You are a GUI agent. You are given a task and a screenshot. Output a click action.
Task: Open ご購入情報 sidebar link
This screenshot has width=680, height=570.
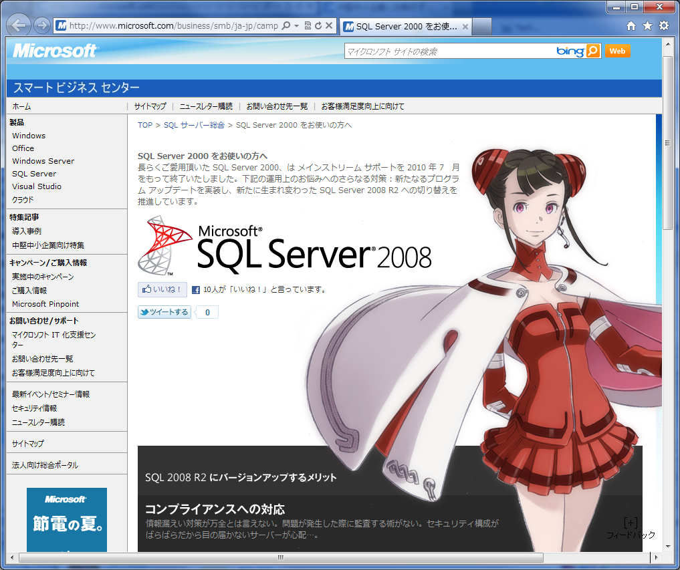pyautogui.click(x=29, y=291)
